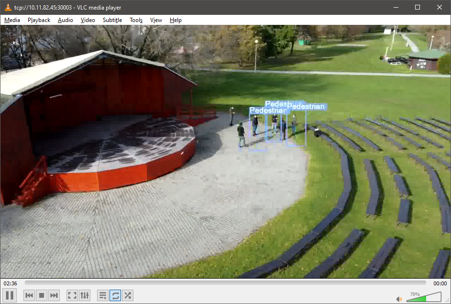Open the playlist view

(103, 295)
